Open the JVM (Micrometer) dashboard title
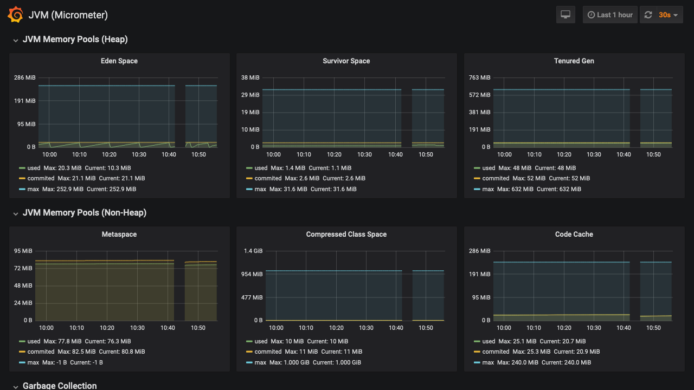This screenshot has width=694, height=390. [68, 15]
